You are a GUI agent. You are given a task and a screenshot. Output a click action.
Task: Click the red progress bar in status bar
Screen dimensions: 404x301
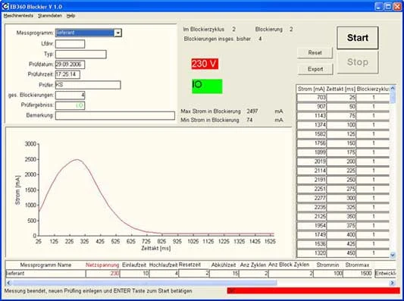(x=313, y=290)
